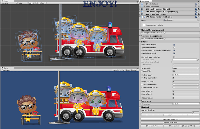Toggle Stats in Game view

[128, 70]
